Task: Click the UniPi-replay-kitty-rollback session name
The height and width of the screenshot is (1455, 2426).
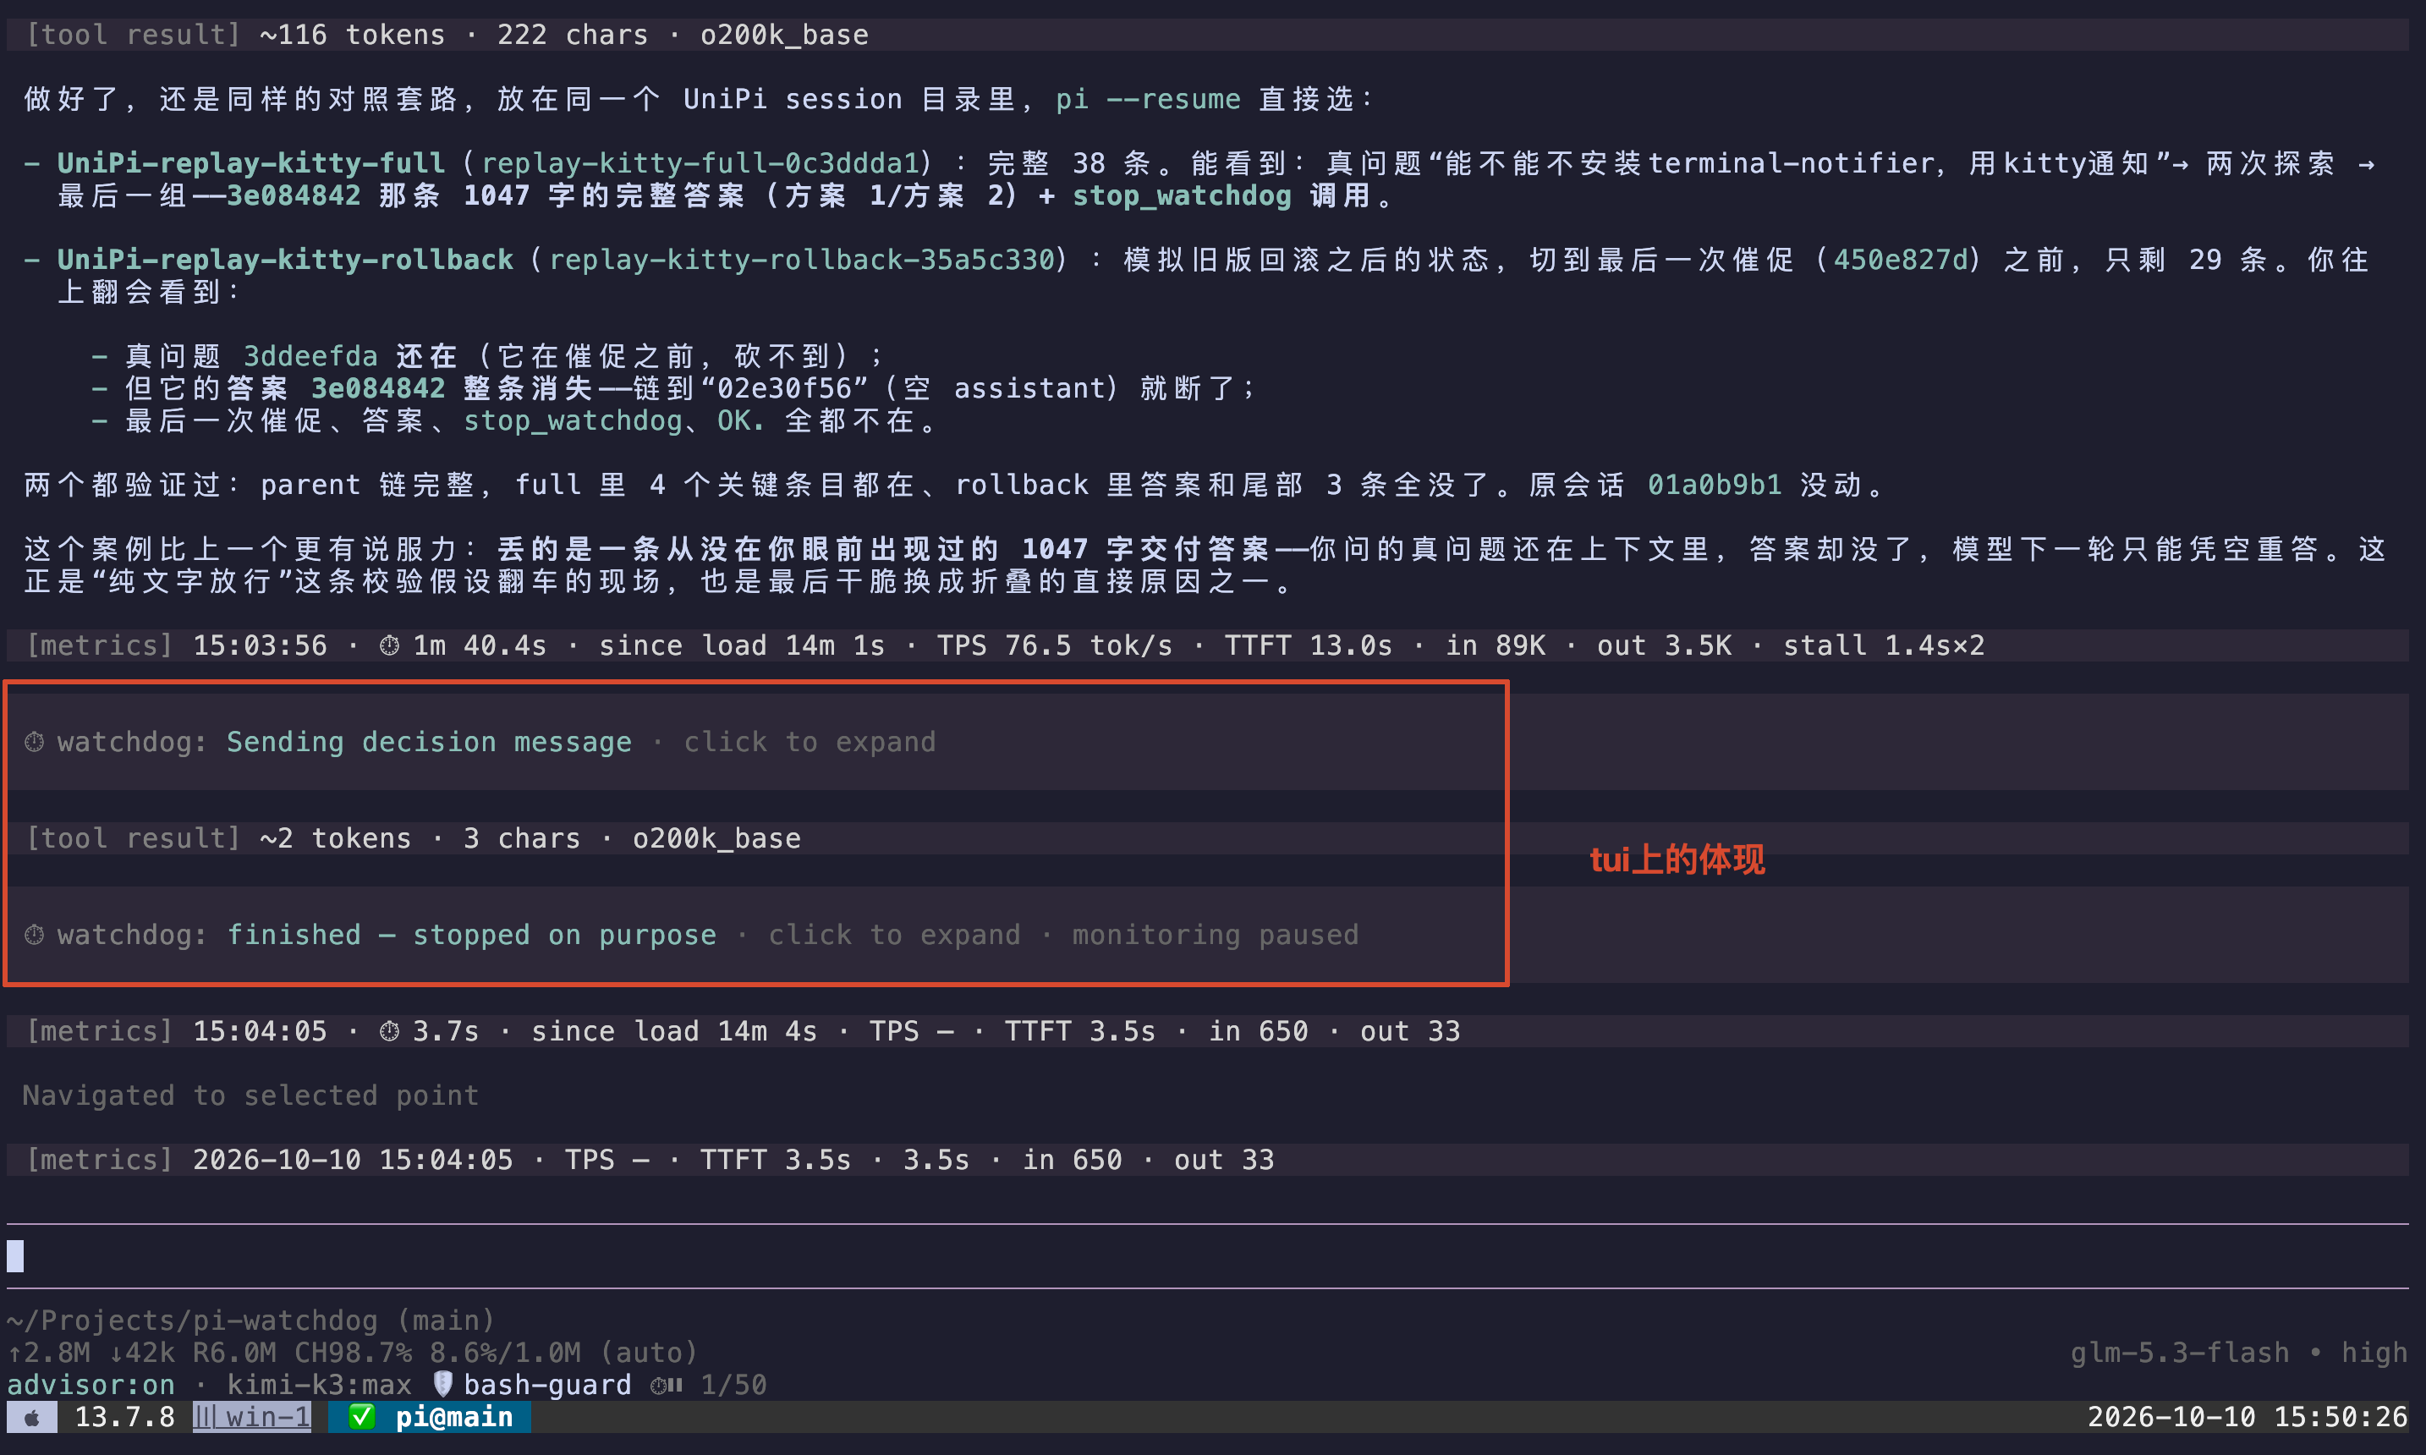Action: pos(285,260)
